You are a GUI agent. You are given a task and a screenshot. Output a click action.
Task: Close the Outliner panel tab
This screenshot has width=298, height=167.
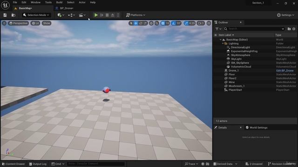[x=241, y=22]
